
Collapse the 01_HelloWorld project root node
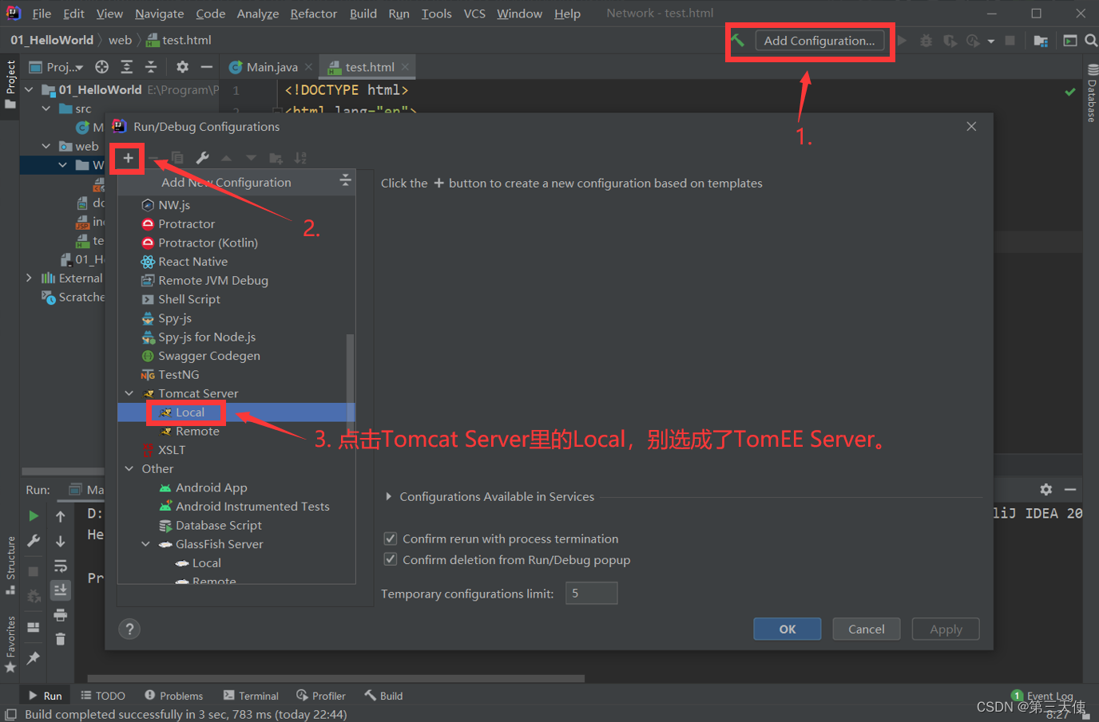pyautogui.click(x=30, y=89)
